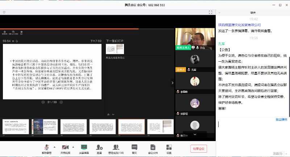Click the 下一张幻灯片 next slide preview
Screen dimensions: 290x157
(x=115, y=49)
